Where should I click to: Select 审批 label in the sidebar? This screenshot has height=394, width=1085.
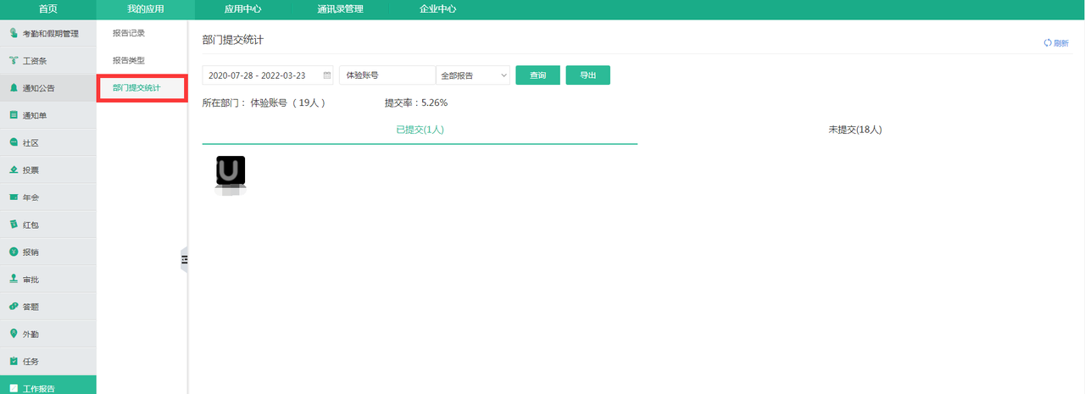click(31, 280)
